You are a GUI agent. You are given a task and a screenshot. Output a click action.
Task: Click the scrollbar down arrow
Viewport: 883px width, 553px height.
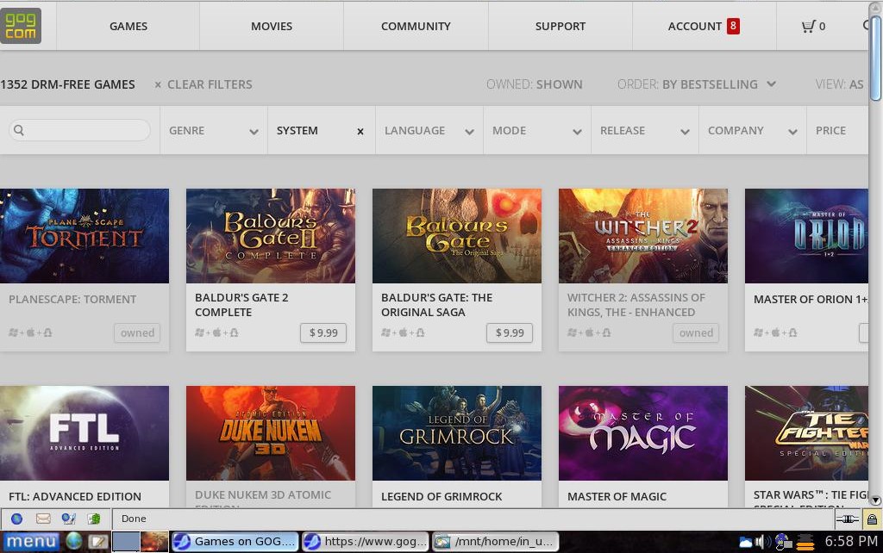pos(875,500)
